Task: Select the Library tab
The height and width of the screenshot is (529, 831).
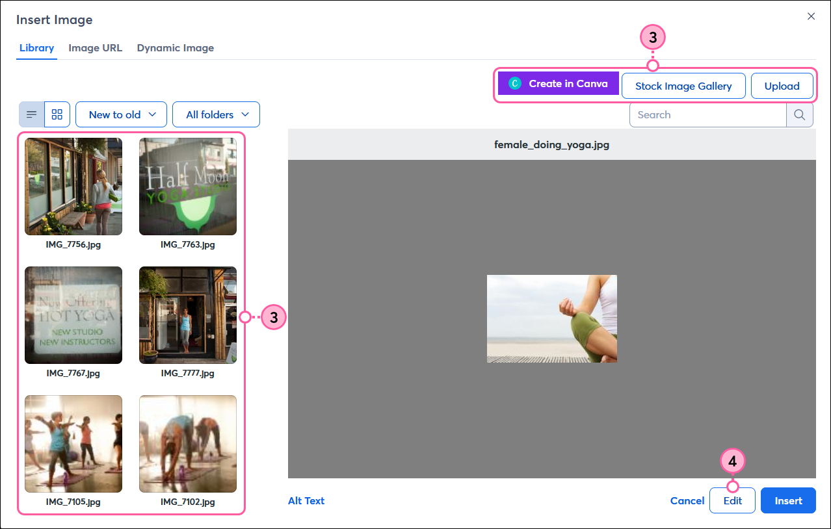Action: [36, 48]
